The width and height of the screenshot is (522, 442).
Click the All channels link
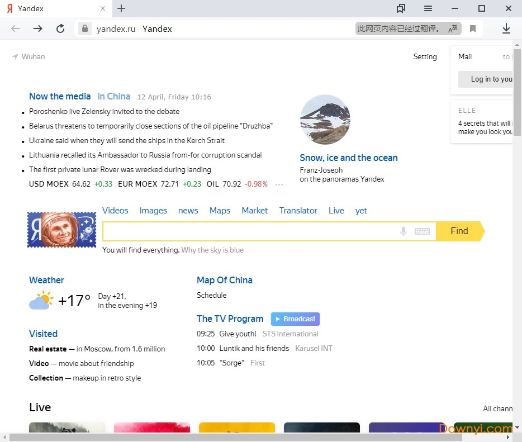498,408
